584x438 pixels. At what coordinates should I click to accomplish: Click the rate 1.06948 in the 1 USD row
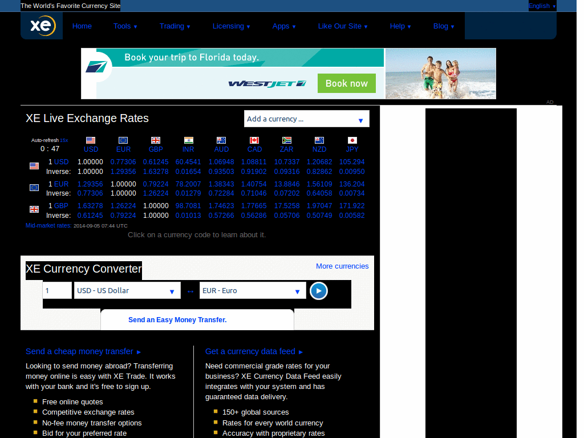[221, 162]
